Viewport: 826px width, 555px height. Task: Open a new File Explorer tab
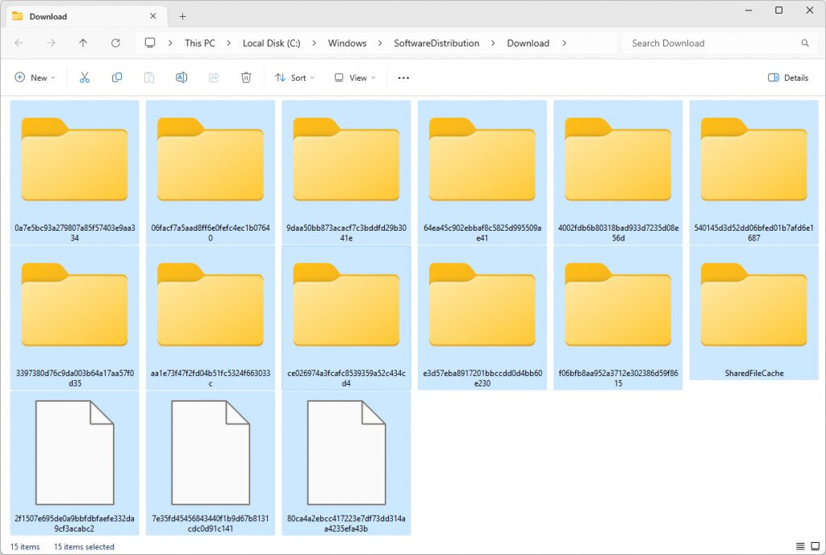pyautogui.click(x=182, y=15)
